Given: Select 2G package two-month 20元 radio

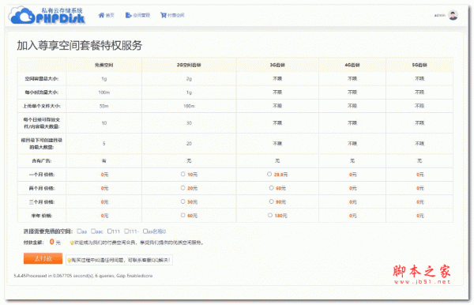Looking at the screenshot, I should [183, 188].
